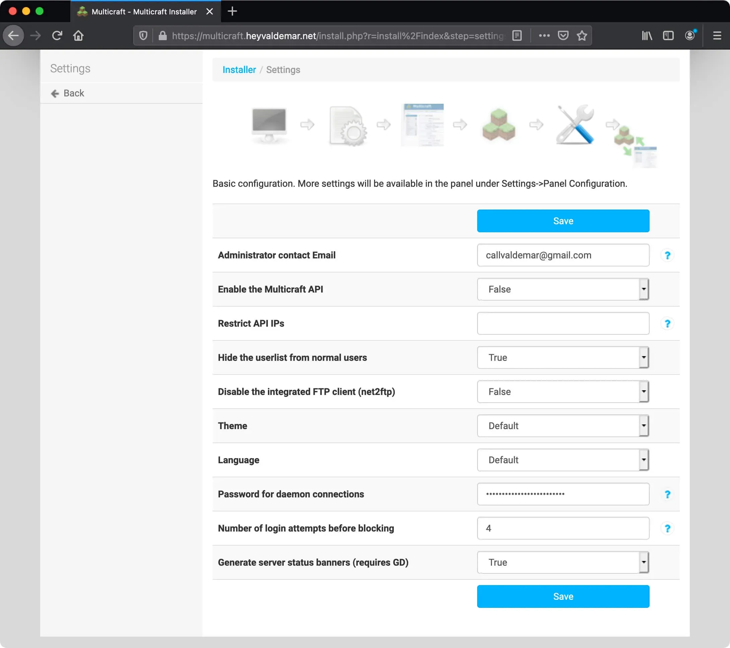The width and height of the screenshot is (730, 648).
Task: Click the wrench and screwdriver step icon
Action: tap(575, 124)
